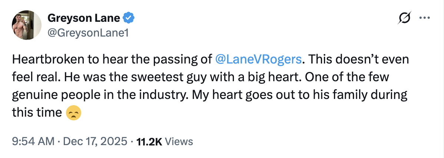444x158 pixels.
Task: Click the display name Greyson Lane
Action: (83, 17)
